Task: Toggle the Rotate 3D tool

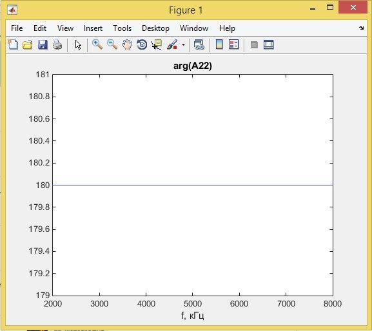Action: pos(142,44)
